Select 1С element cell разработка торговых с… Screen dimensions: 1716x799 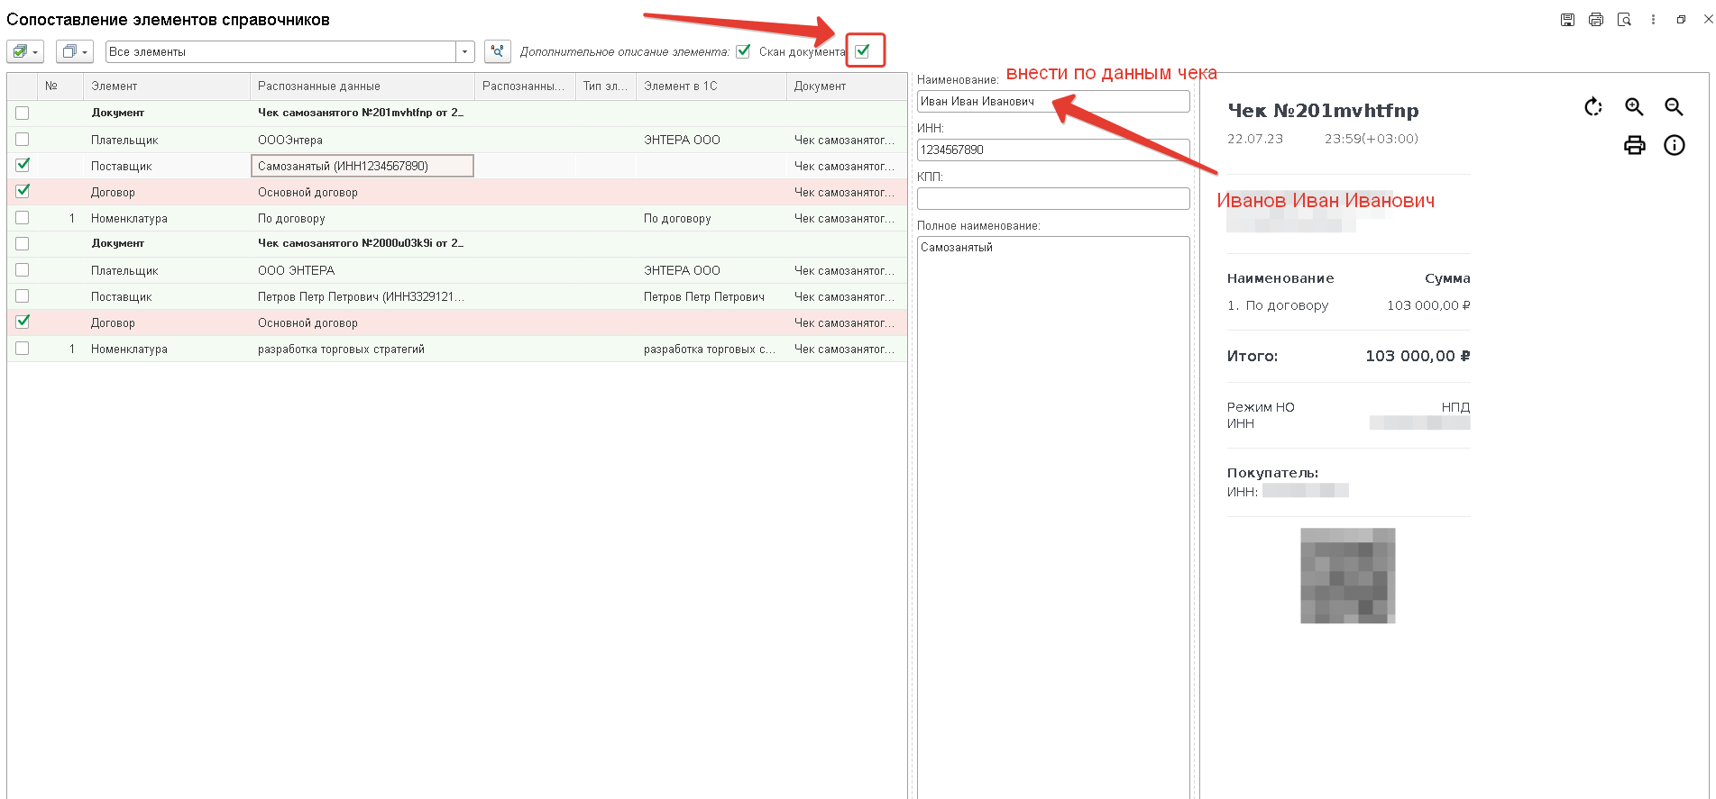(x=711, y=349)
